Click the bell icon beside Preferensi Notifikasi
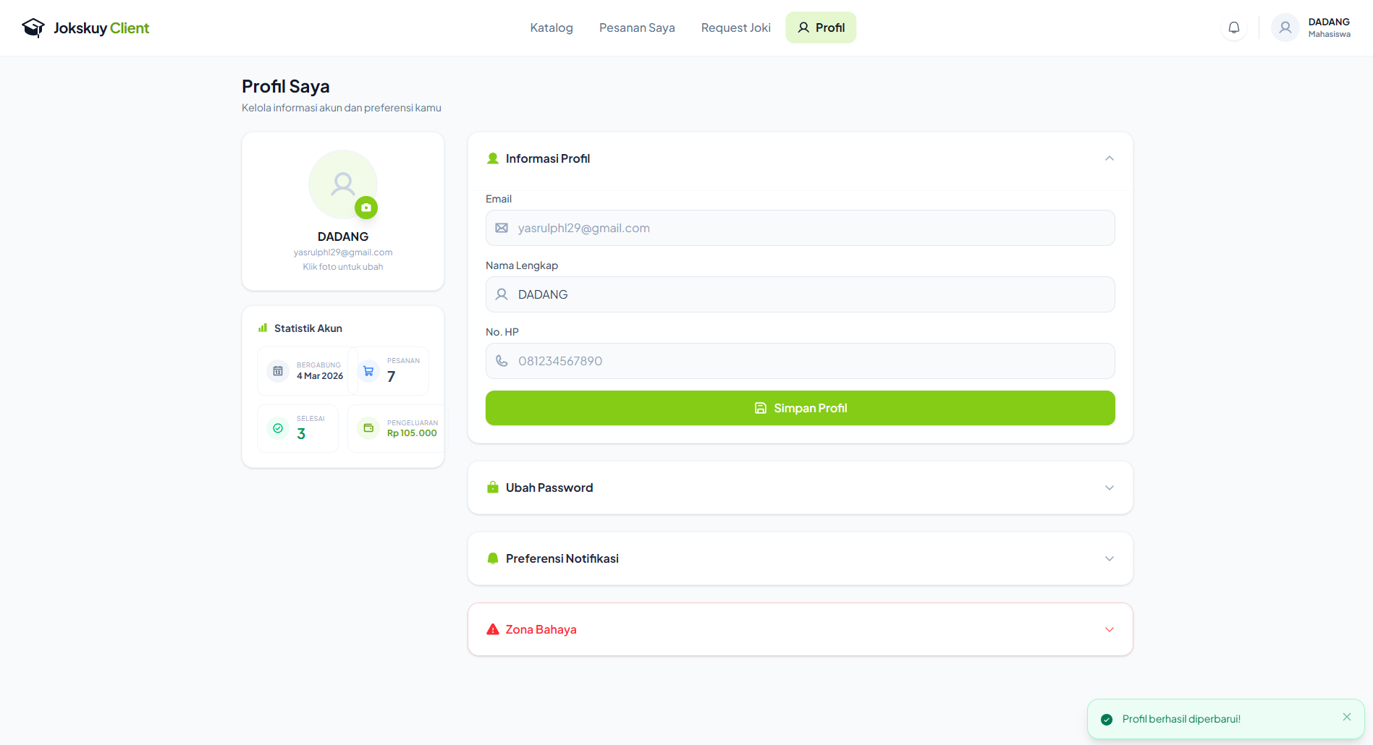The image size is (1373, 745). tap(493, 558)
